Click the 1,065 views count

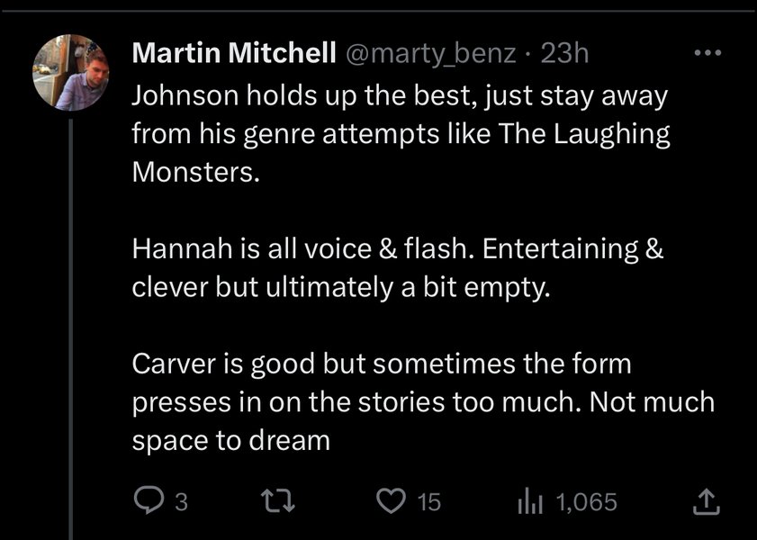tap(587, 502)
